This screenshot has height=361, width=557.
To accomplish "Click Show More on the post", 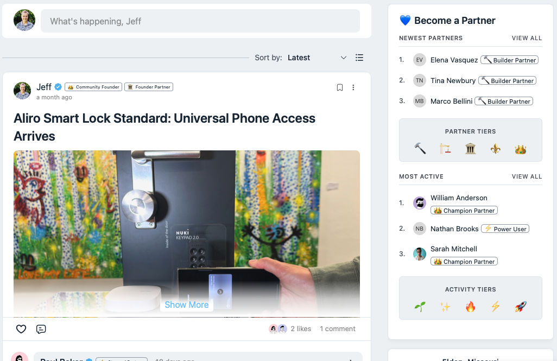I will (x=187, y=305).
